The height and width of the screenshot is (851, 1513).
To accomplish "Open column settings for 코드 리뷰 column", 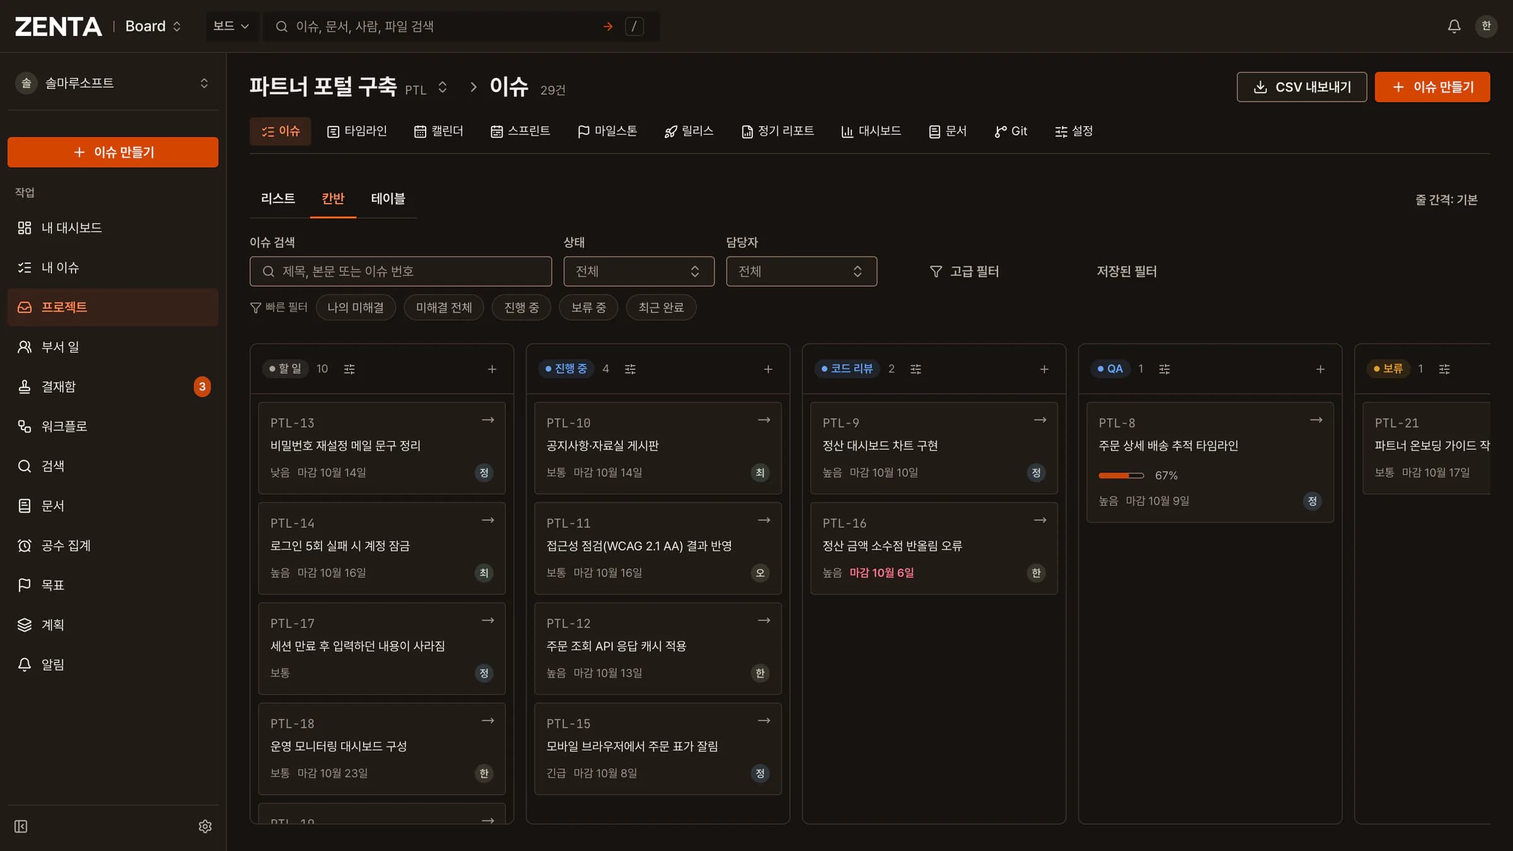I will (915, 369).
